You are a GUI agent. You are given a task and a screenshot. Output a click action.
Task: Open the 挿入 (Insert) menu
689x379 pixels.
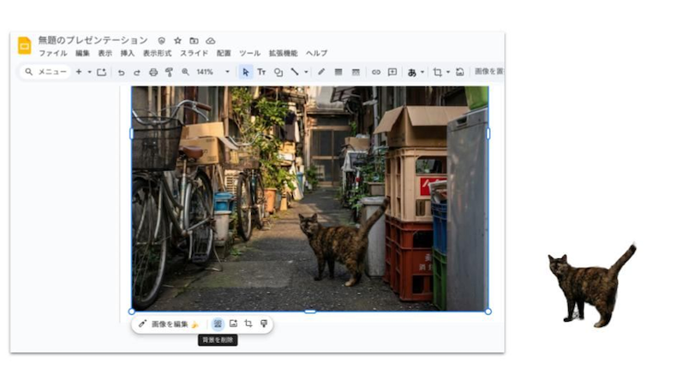click(x=127, y=53)
